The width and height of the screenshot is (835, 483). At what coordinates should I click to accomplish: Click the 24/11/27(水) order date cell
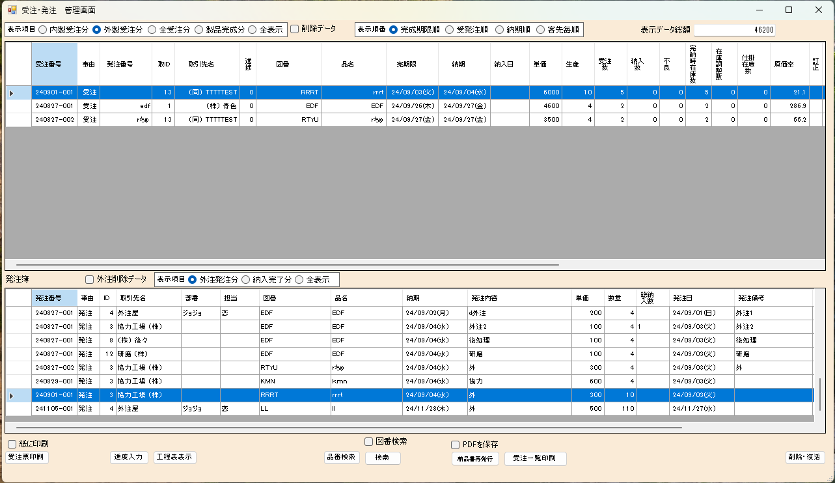click(702, 408)
